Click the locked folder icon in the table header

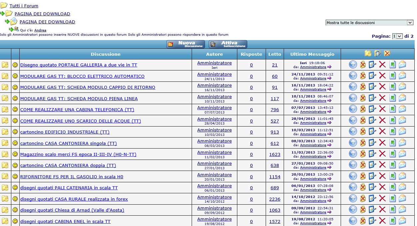(x=368, y=53)
